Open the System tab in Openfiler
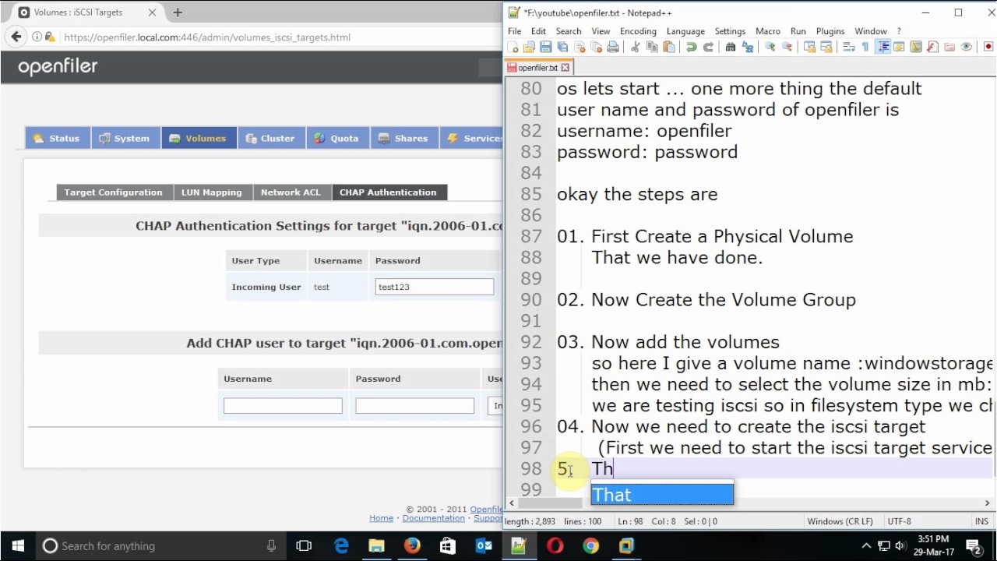This screenshot has height=561, width=997. point(125,138)
